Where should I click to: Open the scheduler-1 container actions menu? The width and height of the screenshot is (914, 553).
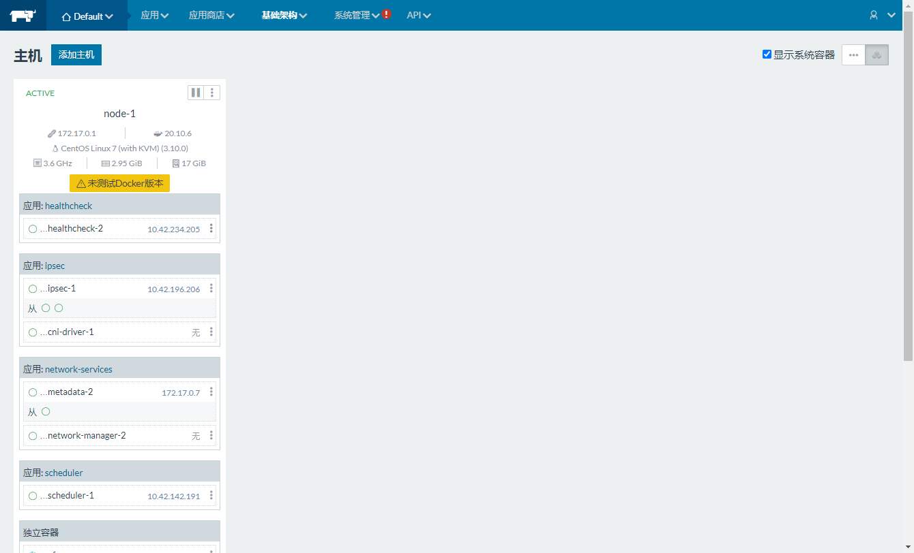tap(211, 496)
